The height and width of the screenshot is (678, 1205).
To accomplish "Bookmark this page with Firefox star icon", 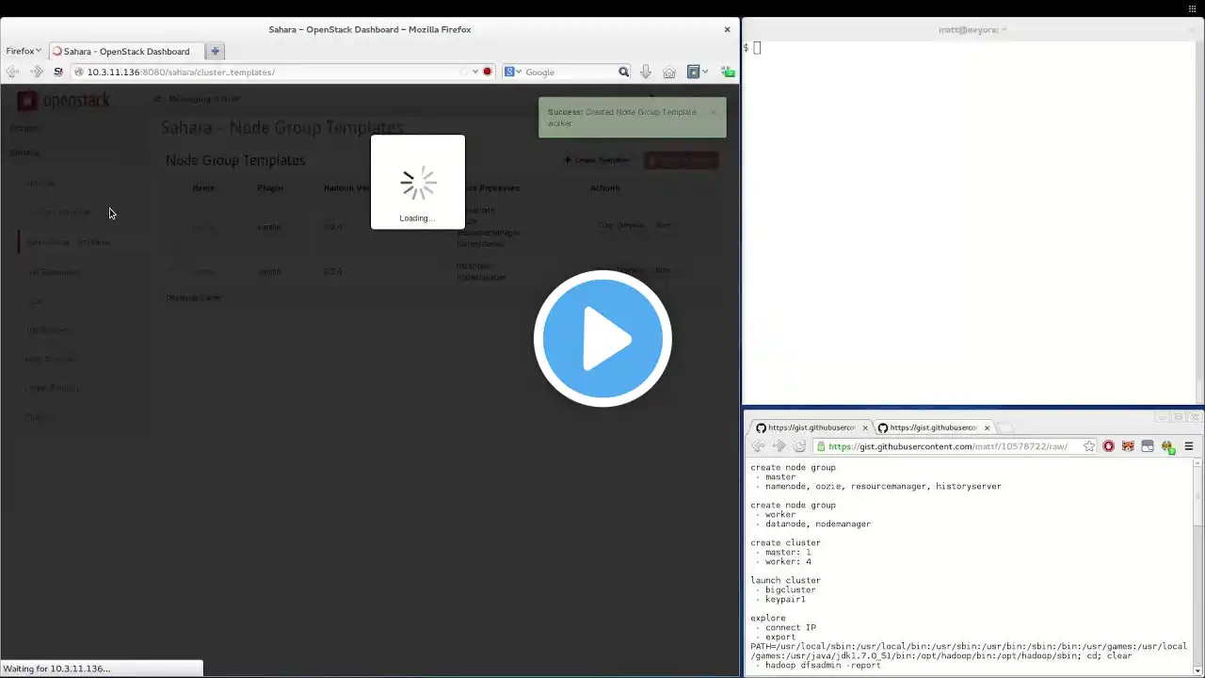I will pos(463,72).
